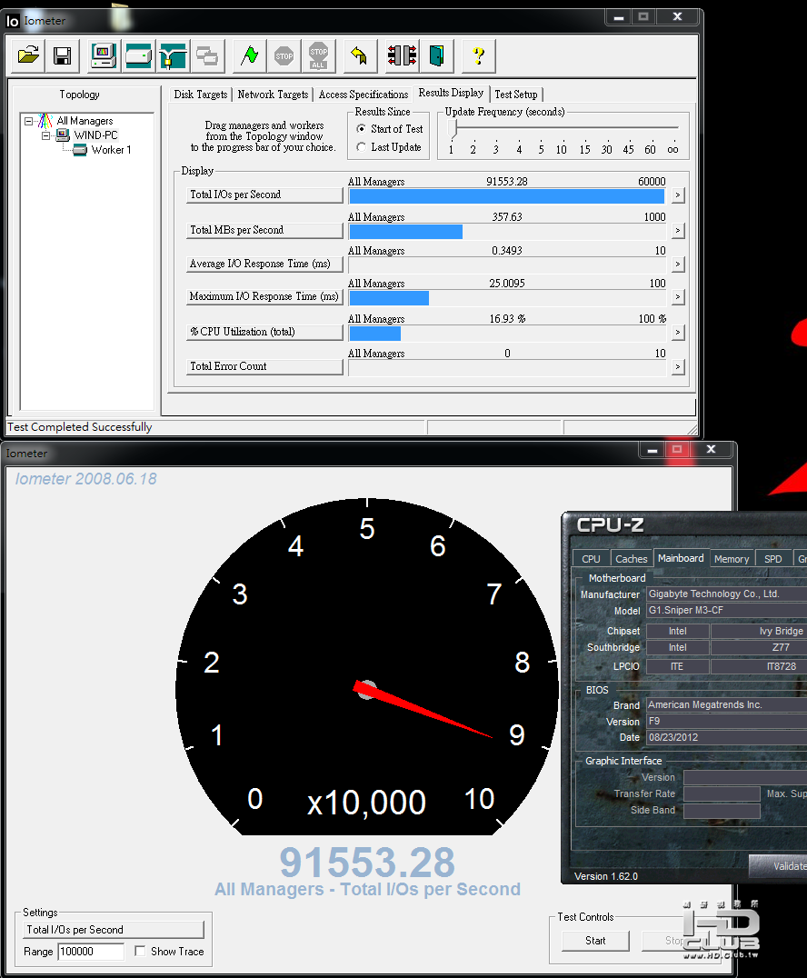Click the reset workers yellow arrow icon
Viewport: 807px width, 978px height.
click(x=359, y=56)
